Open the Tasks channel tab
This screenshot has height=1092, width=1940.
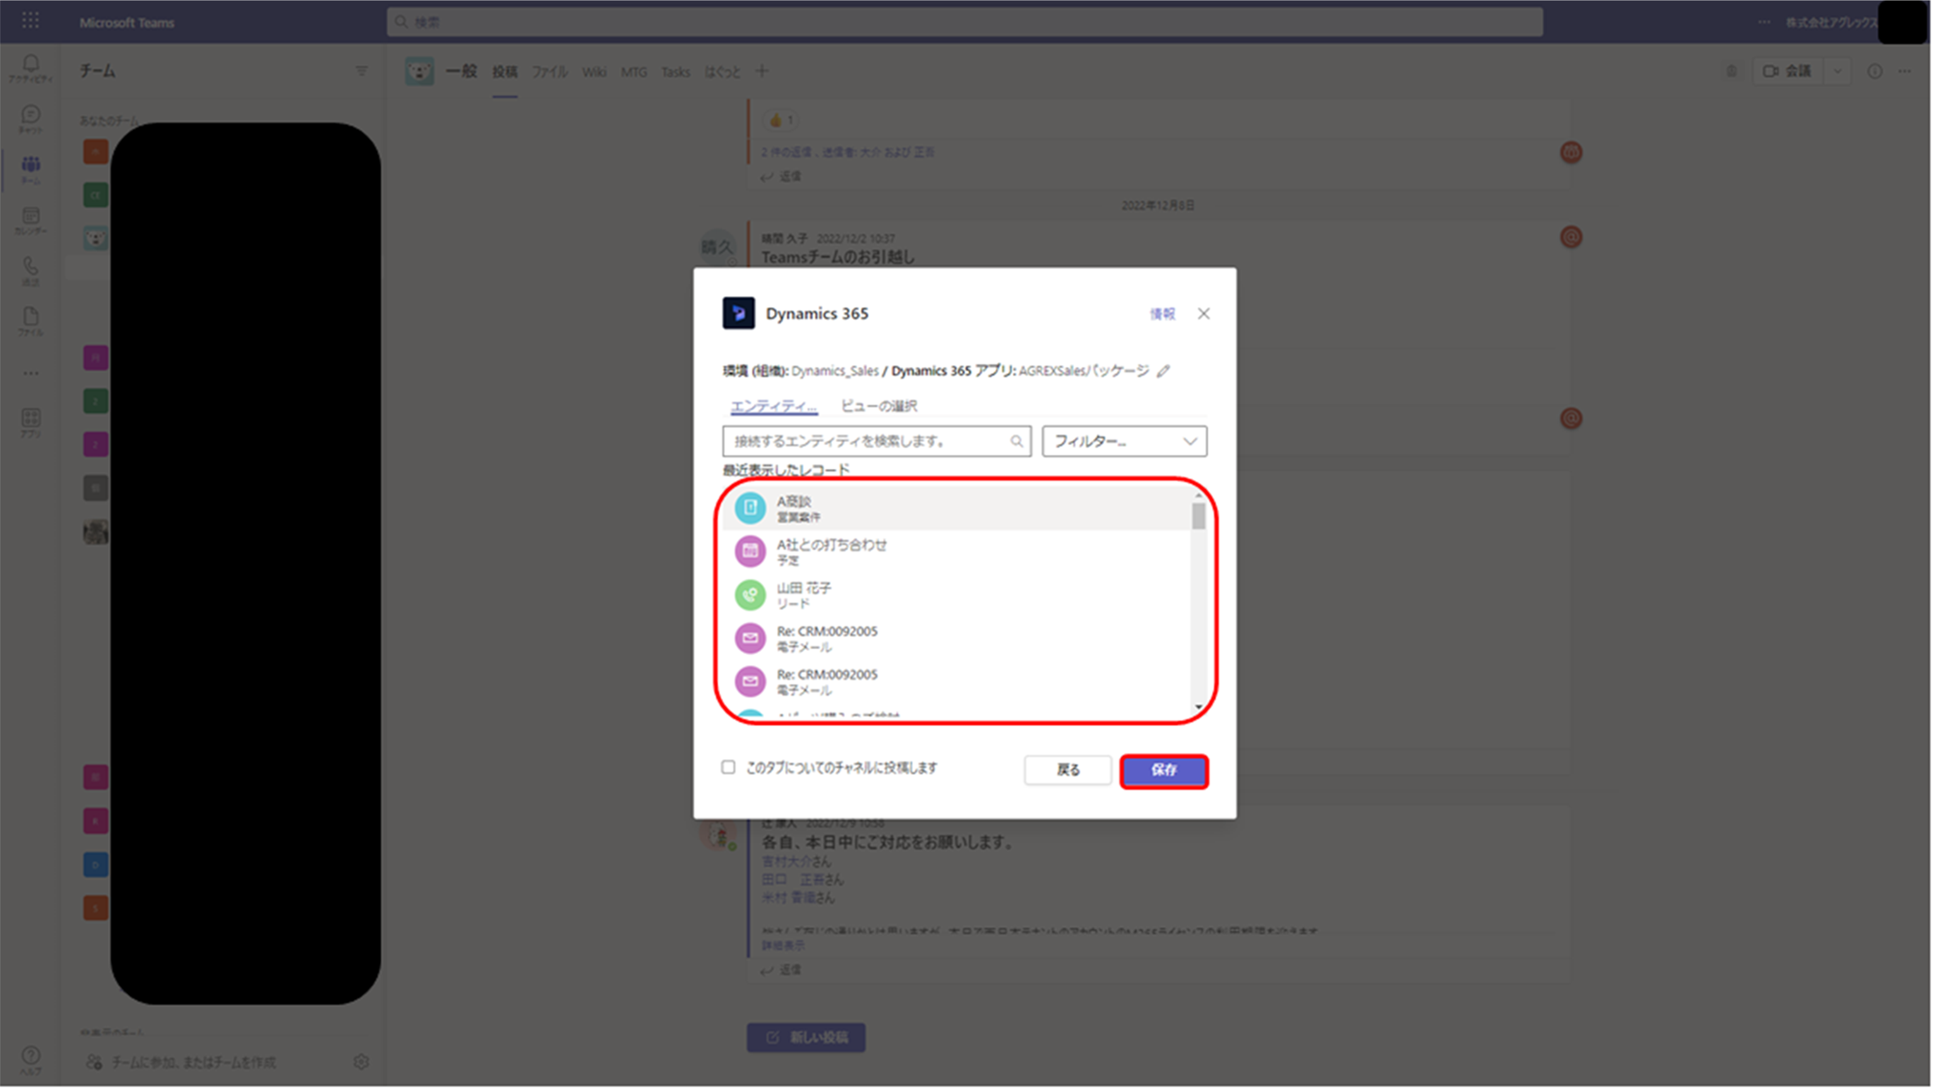pos(676,71)
